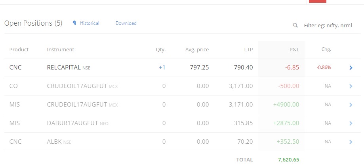Click the search magnifier icon
This screenshot has height=167, width=364.
click(x=295, y=25)
